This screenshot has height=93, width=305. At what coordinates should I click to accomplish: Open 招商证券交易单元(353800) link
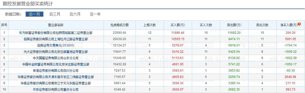(56, 45)
